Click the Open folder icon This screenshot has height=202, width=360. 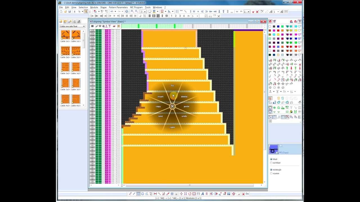[65, 12]
